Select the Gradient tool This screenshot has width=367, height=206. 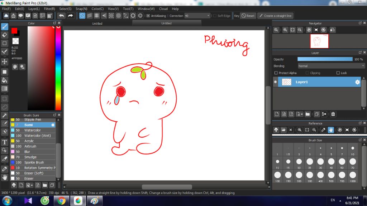4,89
